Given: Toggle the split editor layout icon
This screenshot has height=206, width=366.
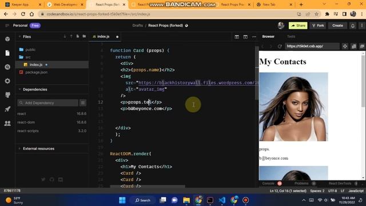Looking at the screenshot, I should pyautogui.click(x=237, y=37).
